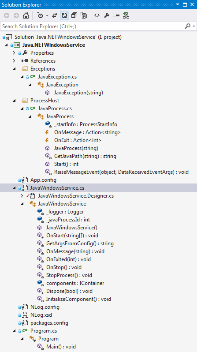197x352 pixels.
Task: Click the Refresh toolbar button
Action: (x=64, y=15)
